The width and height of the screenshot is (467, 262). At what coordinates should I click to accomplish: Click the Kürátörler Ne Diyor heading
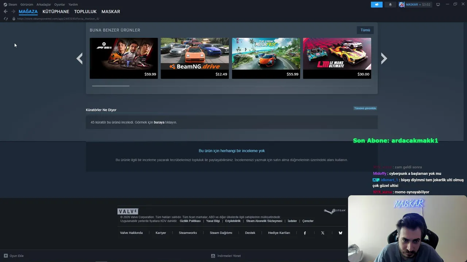click(101, 110)
